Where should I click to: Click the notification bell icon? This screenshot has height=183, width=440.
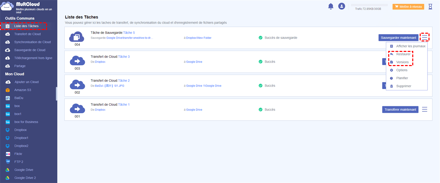(331, 6)
